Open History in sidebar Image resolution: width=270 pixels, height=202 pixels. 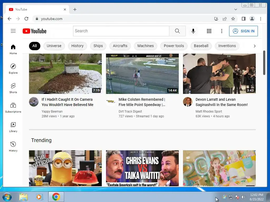(x=13, y=146)
